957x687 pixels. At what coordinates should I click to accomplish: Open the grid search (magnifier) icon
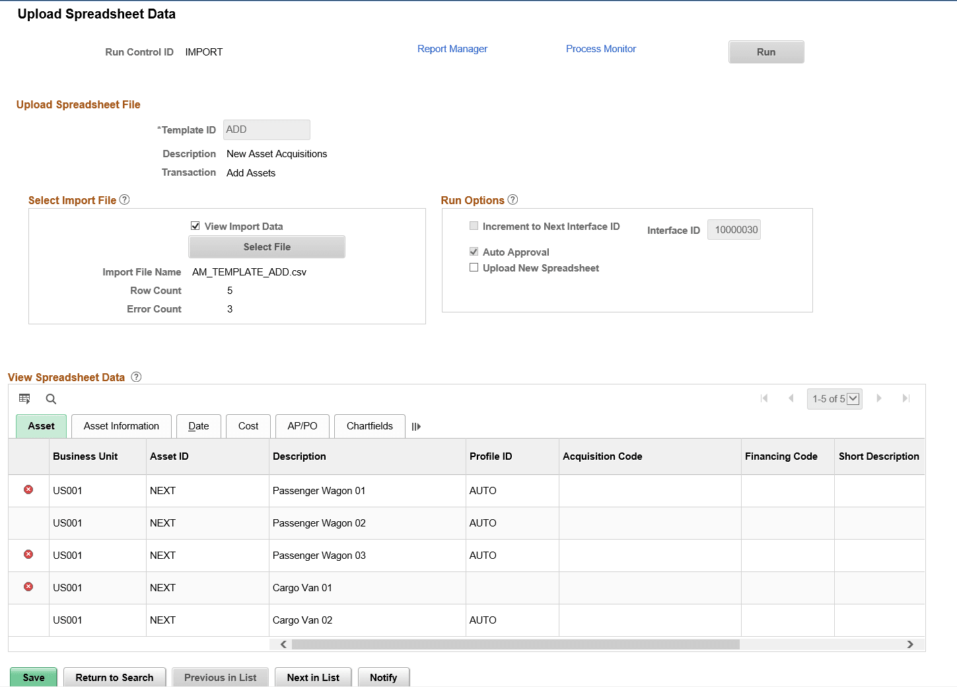(x=51, y=398)
